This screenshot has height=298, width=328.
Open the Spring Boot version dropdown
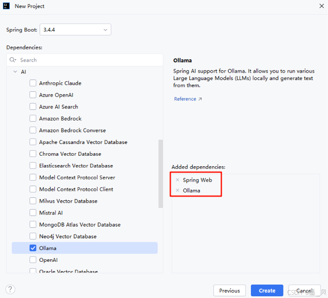click(x=75, y=29)
